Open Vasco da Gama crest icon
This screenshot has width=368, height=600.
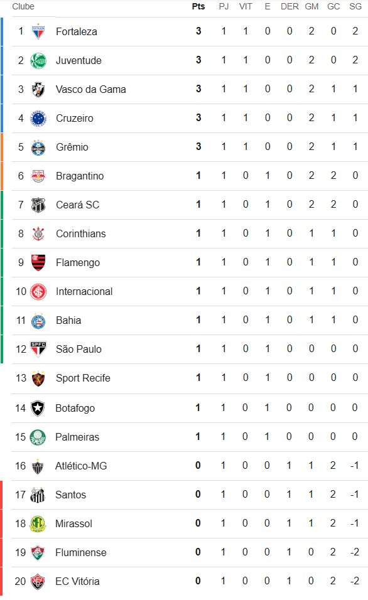pyautogui.click(x=38, y=90)
